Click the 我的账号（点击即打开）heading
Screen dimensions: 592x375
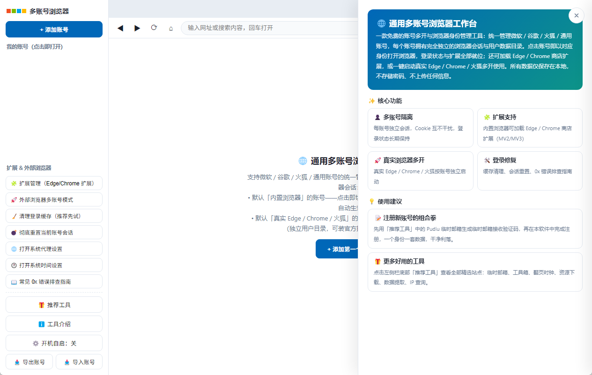[35, 47]
